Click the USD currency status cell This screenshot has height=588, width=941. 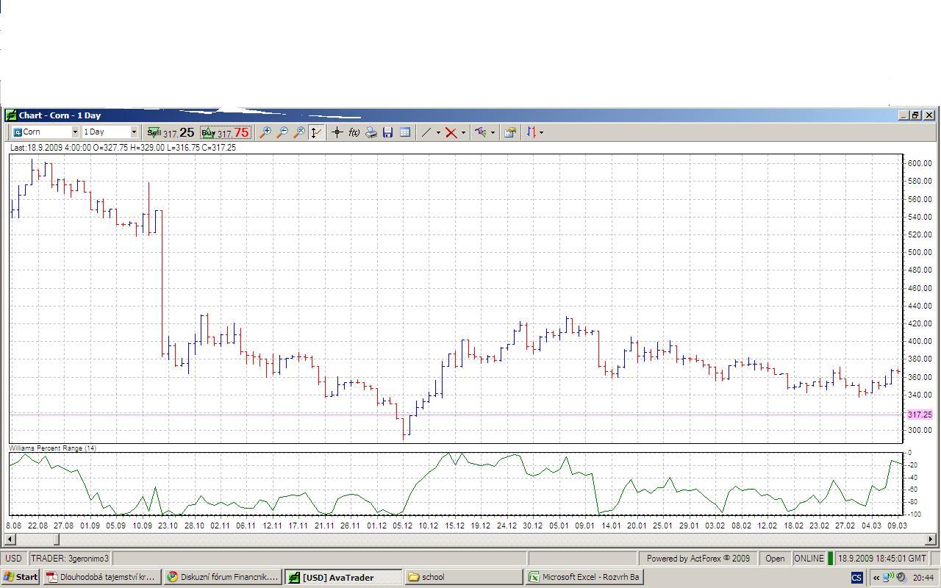14,559
